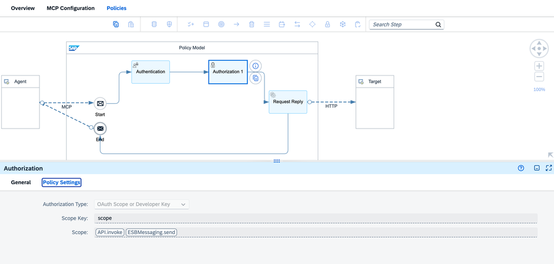Zoom in with the plus button

539,66
